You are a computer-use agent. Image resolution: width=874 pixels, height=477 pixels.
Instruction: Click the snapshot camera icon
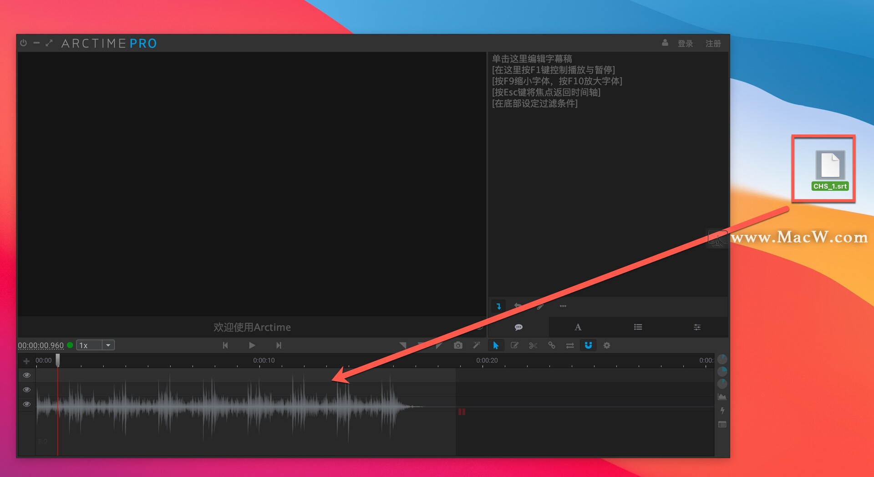click(x=458, y=345)
